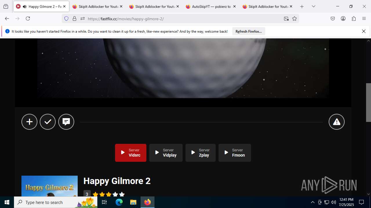Play from Server Vidsrc

131,153
